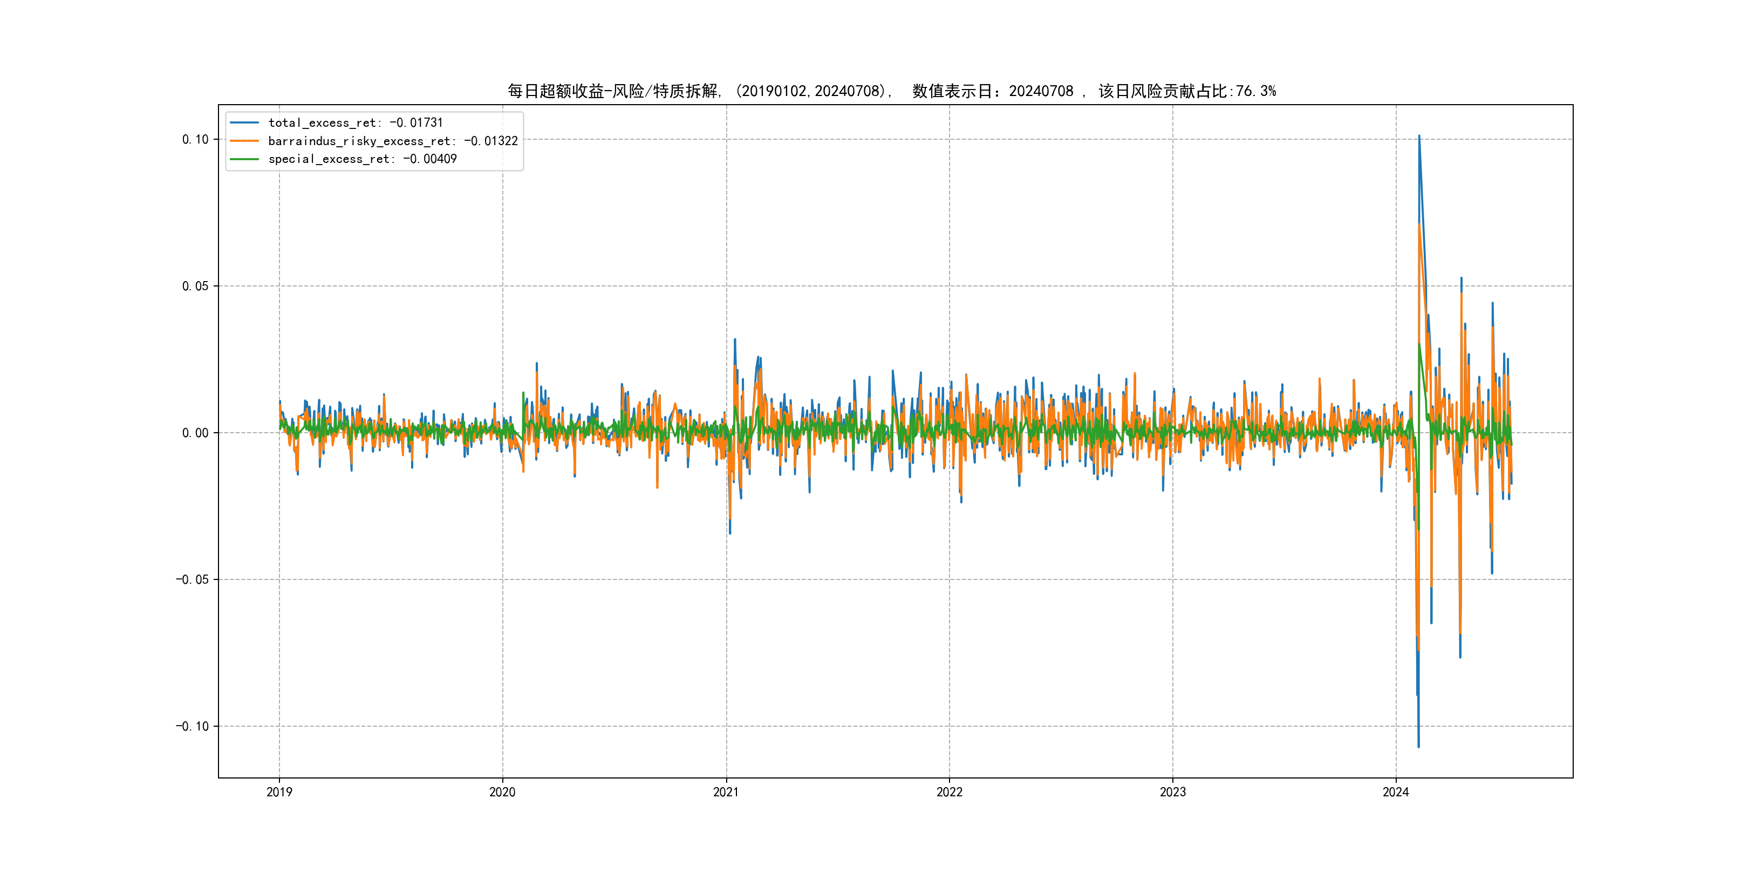Click the 0.00 y-axis tick label
Screen dimensions: 1748x874
click(195, 433)
